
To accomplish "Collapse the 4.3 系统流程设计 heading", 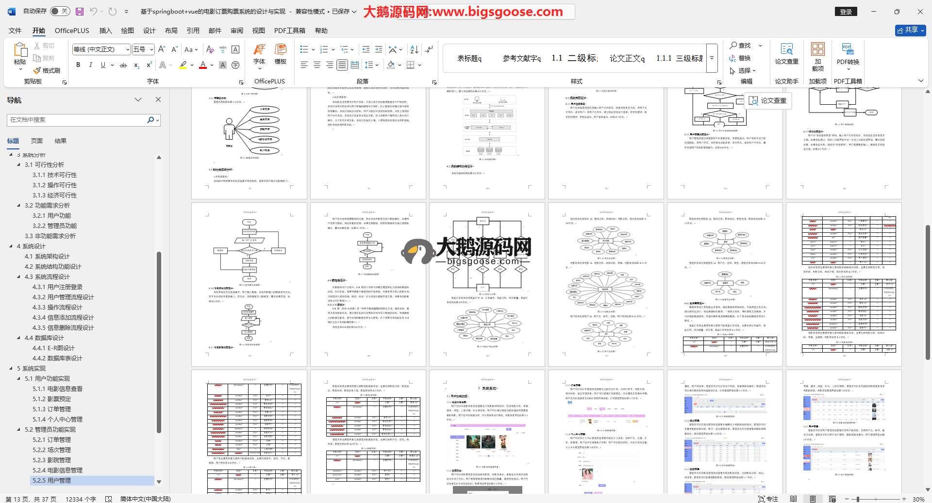I will click(19, 277).
